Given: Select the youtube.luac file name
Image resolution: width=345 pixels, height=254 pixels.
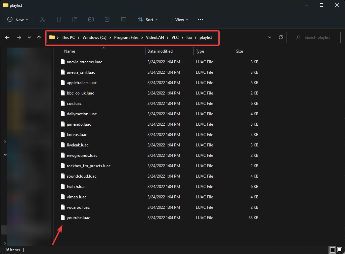Looking at the screenshot, I should (x=78, y=217).
